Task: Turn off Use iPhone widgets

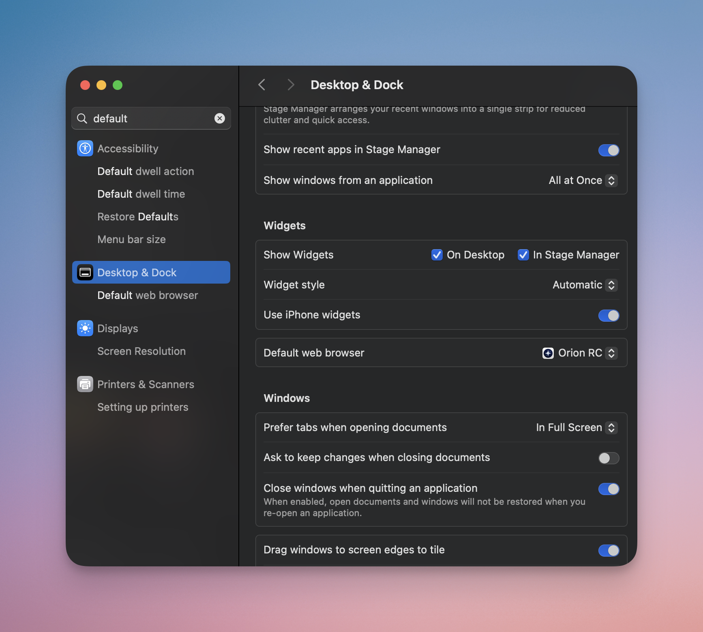Action: coord(609,316)
